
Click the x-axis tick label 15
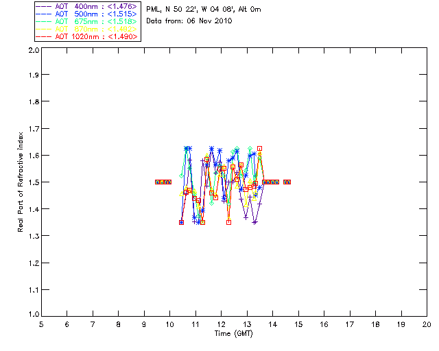tap(298, 324)
